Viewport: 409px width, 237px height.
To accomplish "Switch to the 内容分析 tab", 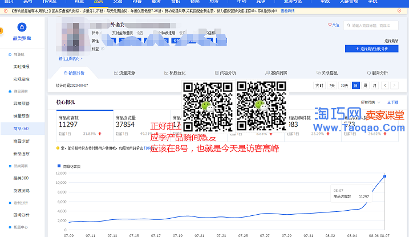I will pyautogui.click(x=225, y=73).
